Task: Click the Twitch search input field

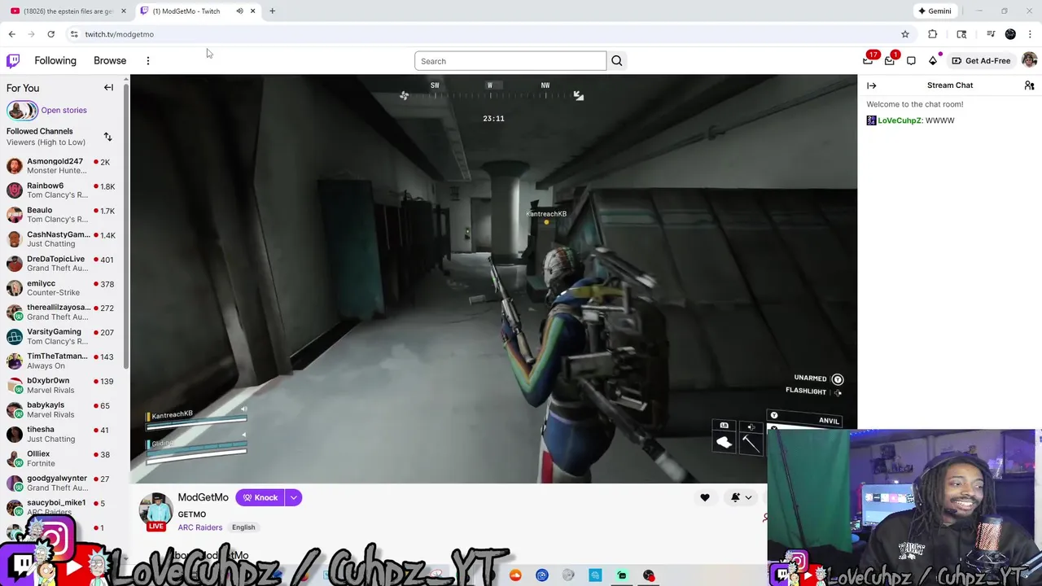Action: coord(510,61)
